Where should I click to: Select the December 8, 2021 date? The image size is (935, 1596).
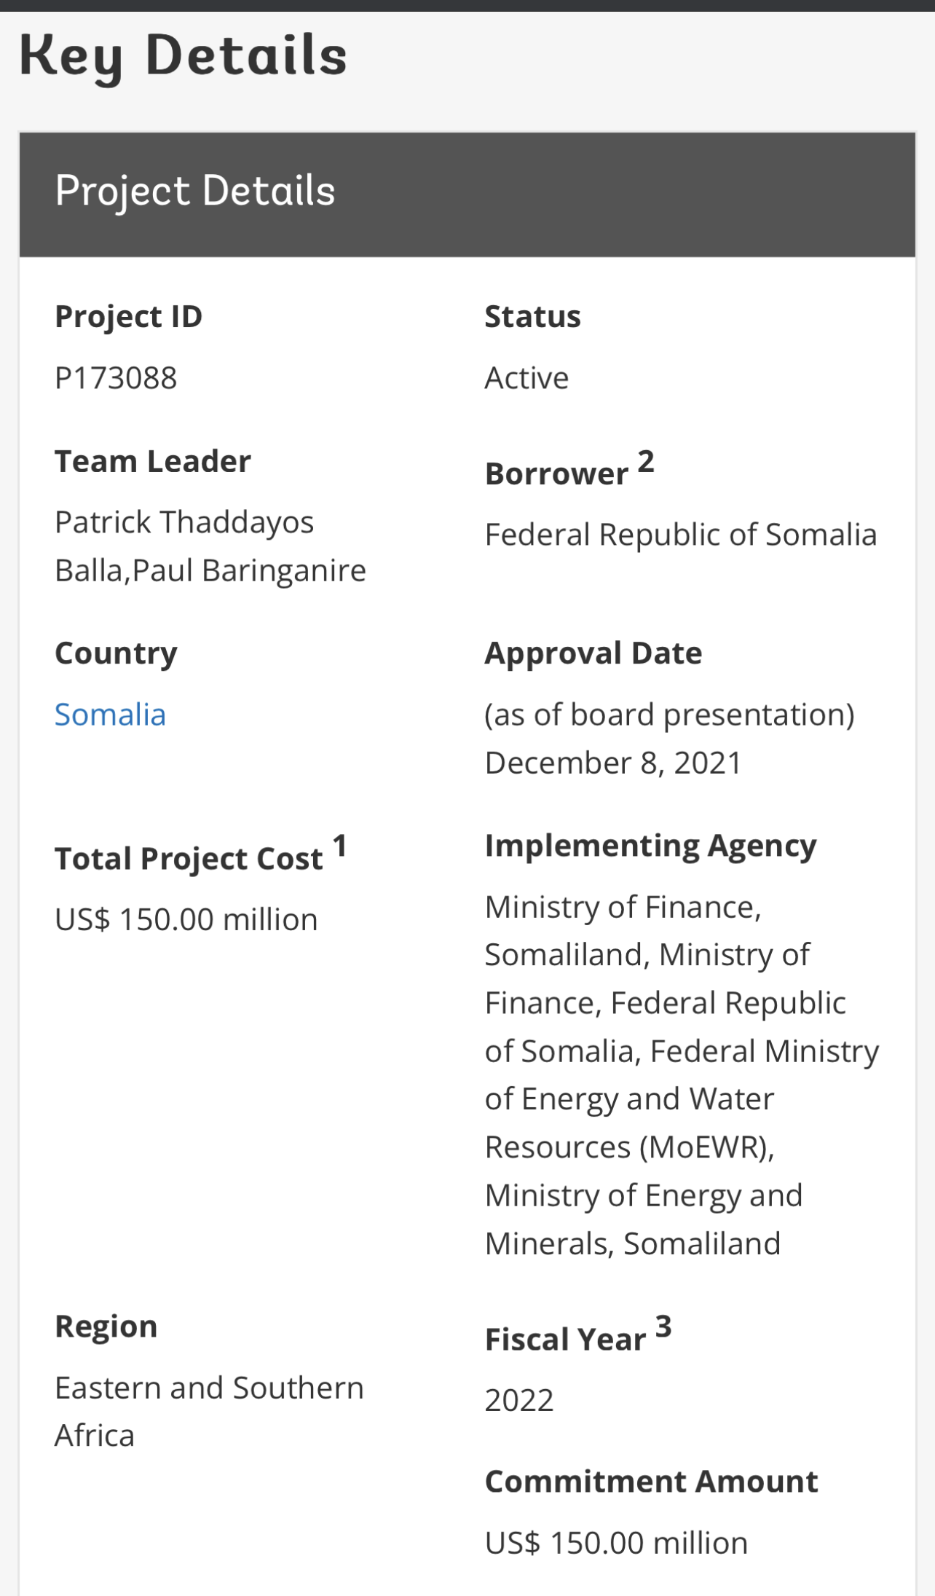pyautogui.click(x=613, y=763)
